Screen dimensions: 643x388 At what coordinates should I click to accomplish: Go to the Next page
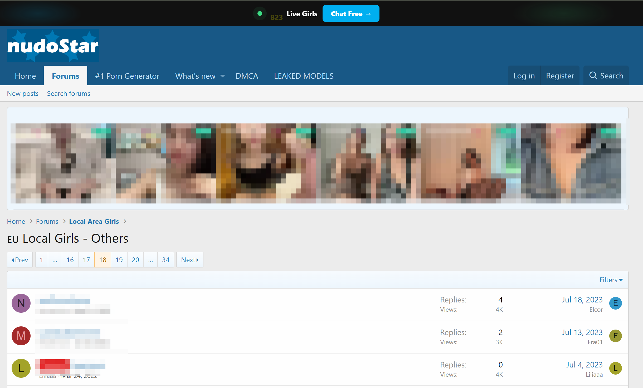pos(190,260)
